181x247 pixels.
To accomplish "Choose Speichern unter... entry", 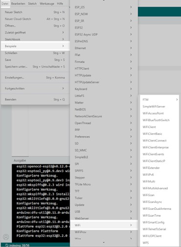I will pos(35,67).
